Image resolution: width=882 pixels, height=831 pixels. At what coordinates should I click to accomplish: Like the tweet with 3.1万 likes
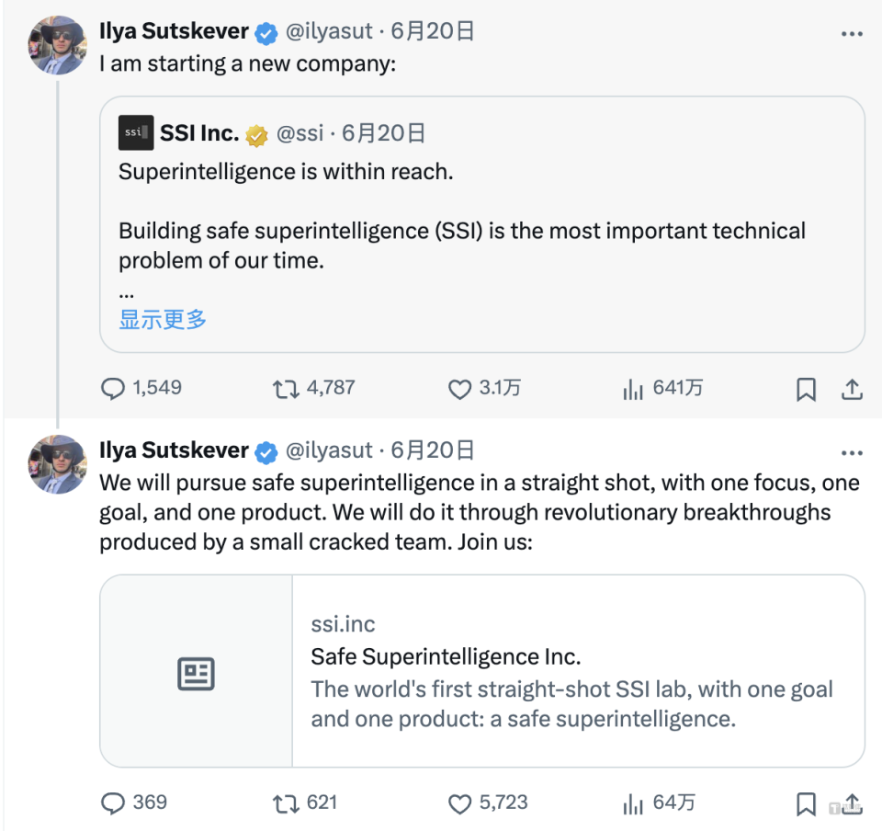pyautogui.click(x=459, y=389)
